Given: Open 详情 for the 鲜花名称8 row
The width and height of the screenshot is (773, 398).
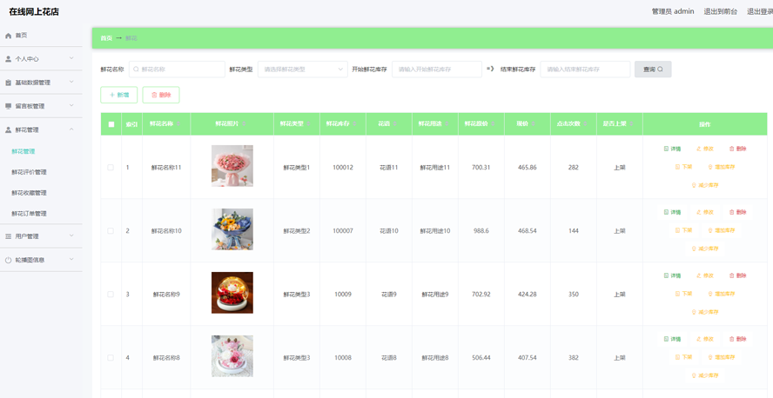Looking at the screenshot, I should pos(672,339).
